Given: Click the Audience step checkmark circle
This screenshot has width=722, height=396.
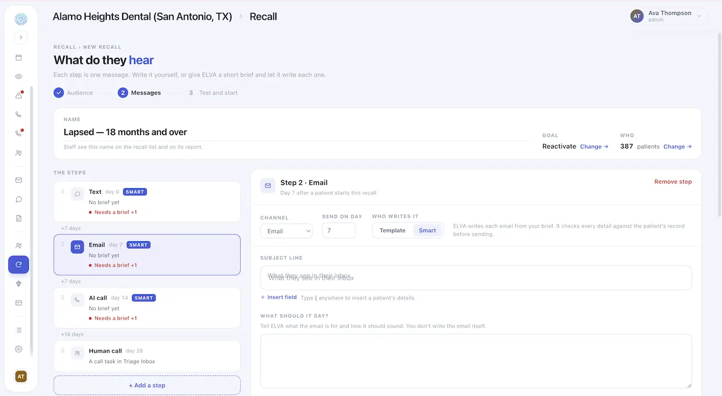Looking at the screenshot, I should pos(59,93).
